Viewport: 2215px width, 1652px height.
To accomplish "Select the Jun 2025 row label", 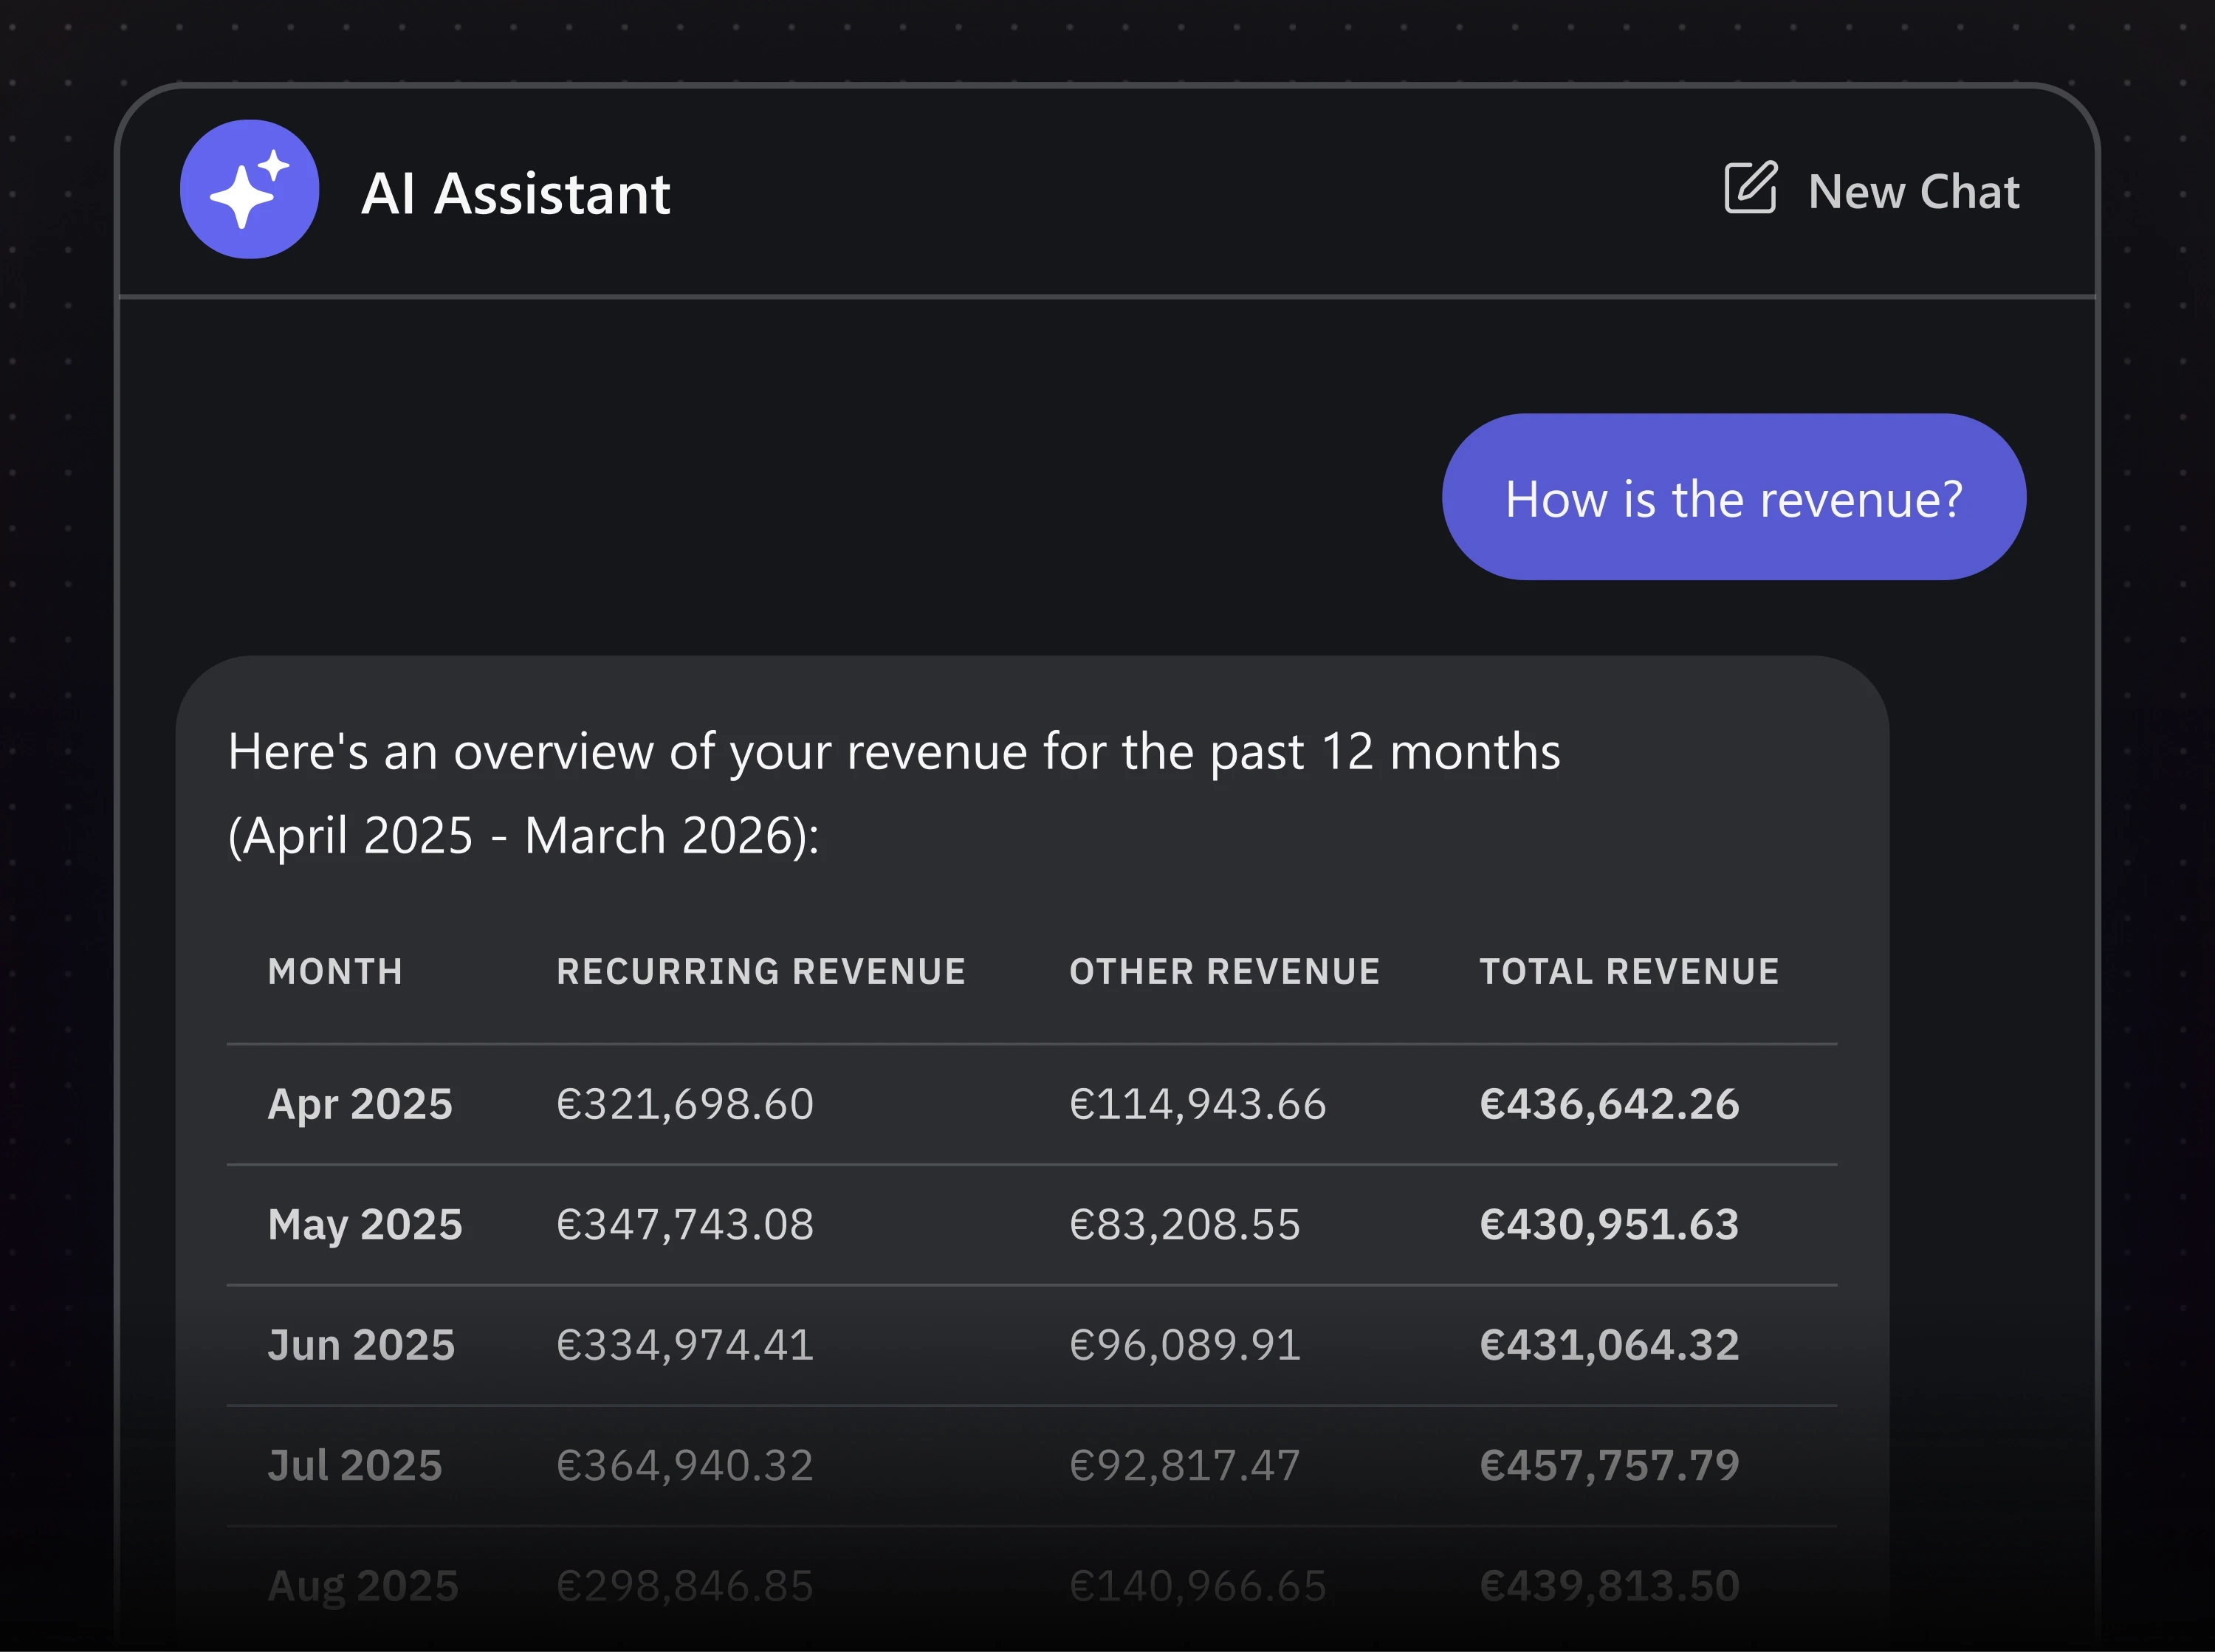I will (x=361, y=1345).
